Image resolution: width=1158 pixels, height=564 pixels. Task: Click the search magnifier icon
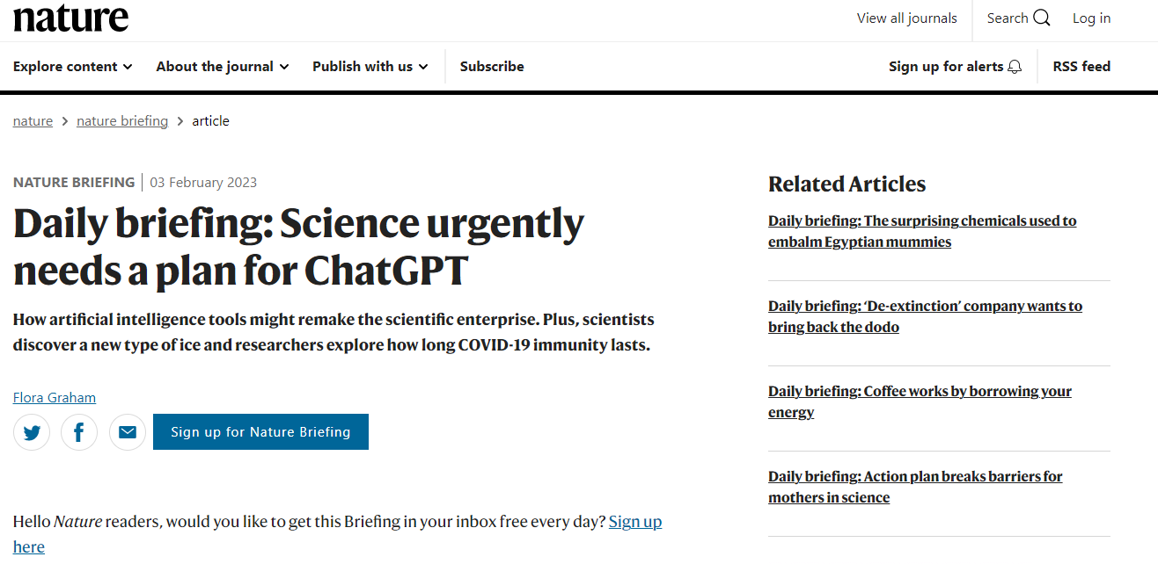pyautogui.click(x=1042, y=18)
